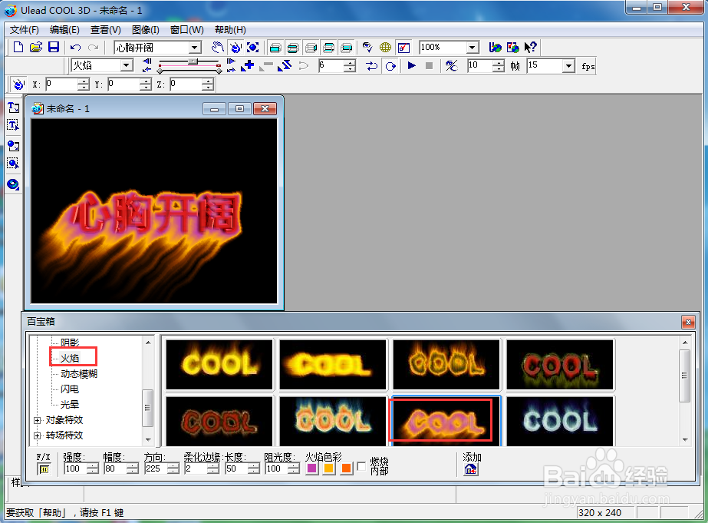Add a key frame with plus icon
The width and height of the screenshot is (708, 523).
click(x=248, y=66)
